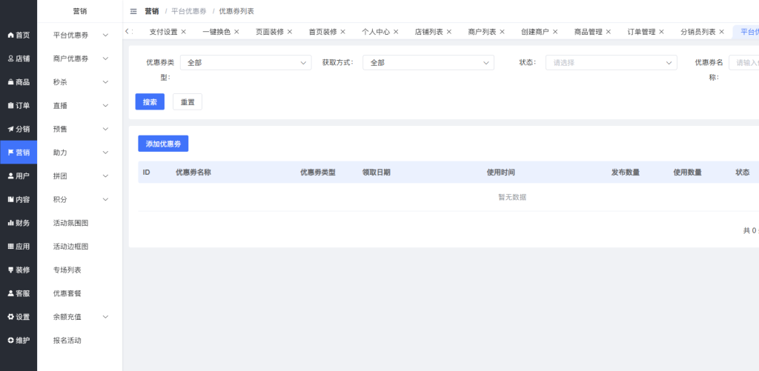
Task: Close the 首页装修 tab
Action: point(342,31)
